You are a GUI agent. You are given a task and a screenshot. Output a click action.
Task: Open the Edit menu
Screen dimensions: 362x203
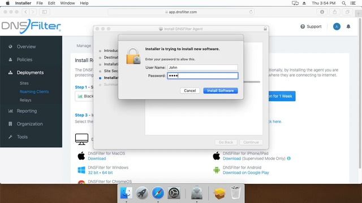pyautogui.click(x=51, y=3)
